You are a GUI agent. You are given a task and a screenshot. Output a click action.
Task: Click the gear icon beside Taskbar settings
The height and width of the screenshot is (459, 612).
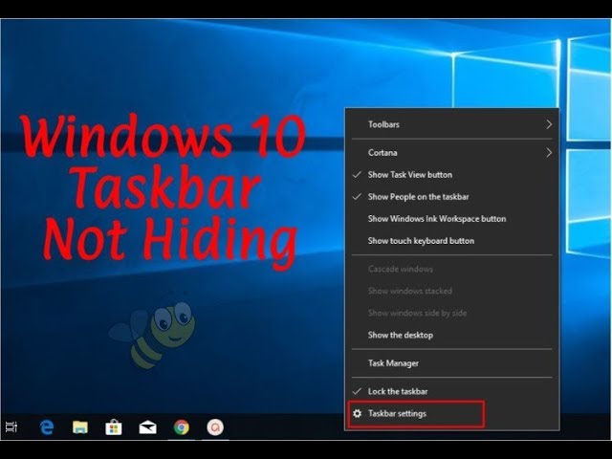coord(357,413)
